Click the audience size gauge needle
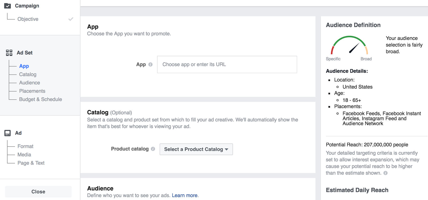 354,48
